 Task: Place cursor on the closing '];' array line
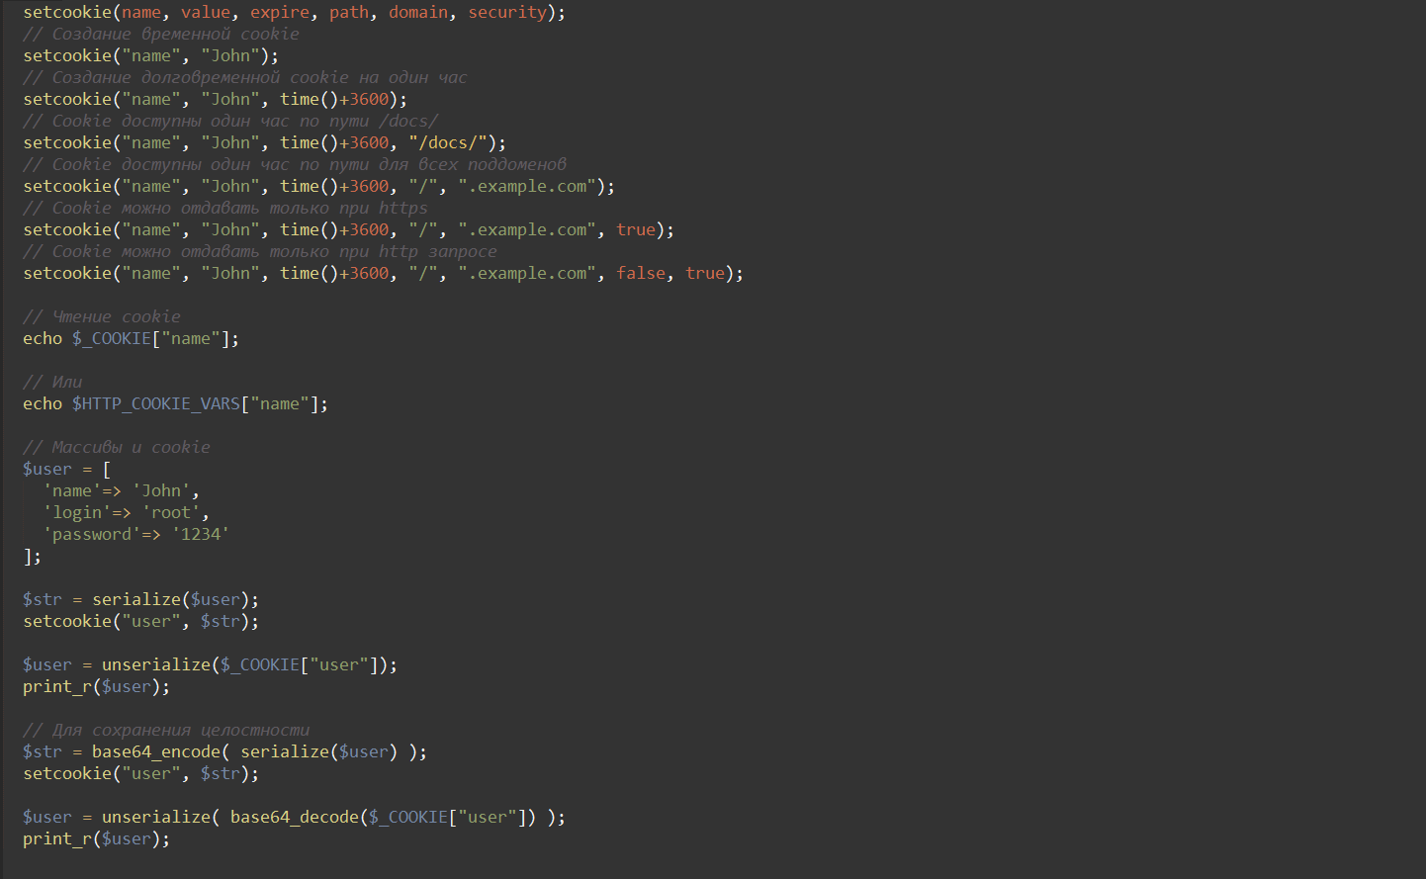point(33,556)
